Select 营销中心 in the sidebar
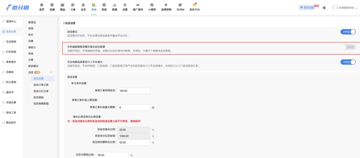360x158 pixels. [12, 21]
